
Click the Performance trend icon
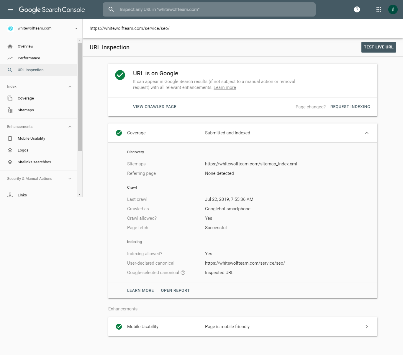pyautogui.click(x=10, y=58)
